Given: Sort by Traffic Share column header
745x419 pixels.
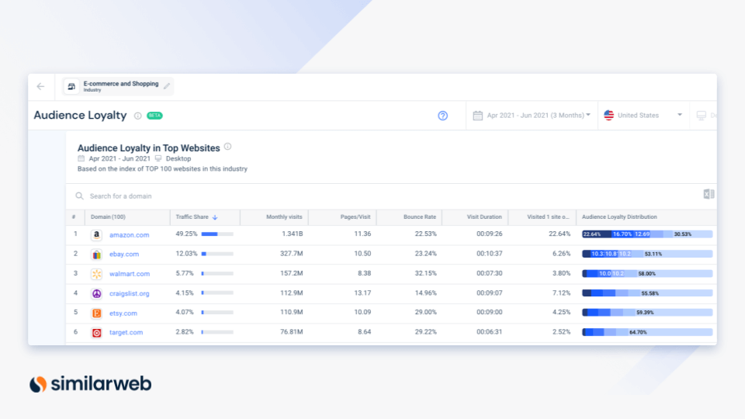Looking at the screenshot, I should point(193,217).
